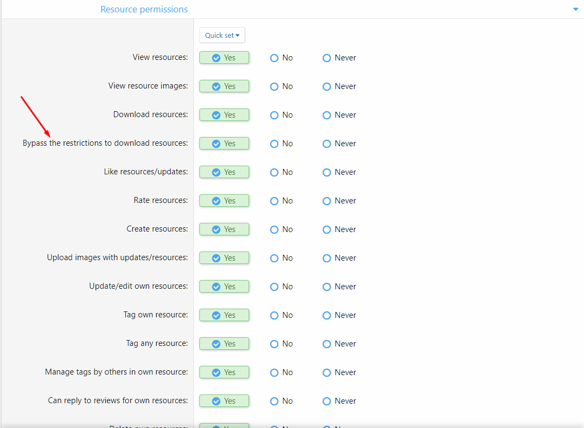Viewport: 584px width, 428px height.
Task: Select No for View resources
Action: (x=274, y=58)
